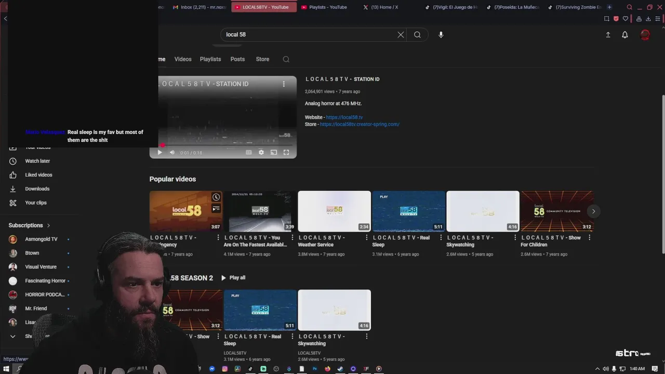Open Btown subscription channel
This screenshot has width=665, height=374.
tap(32, 253)
